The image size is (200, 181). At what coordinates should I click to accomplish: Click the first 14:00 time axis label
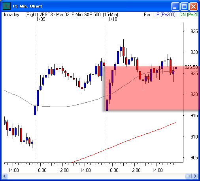click(x=13, y=170)
